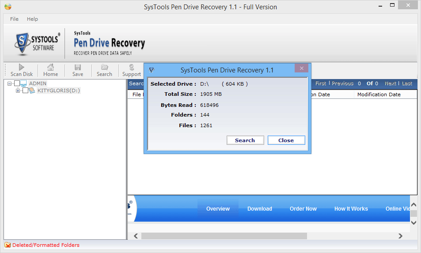The image size is (421, 253).
Task: Click the Bytes Read value 618496
Action: 209,105
